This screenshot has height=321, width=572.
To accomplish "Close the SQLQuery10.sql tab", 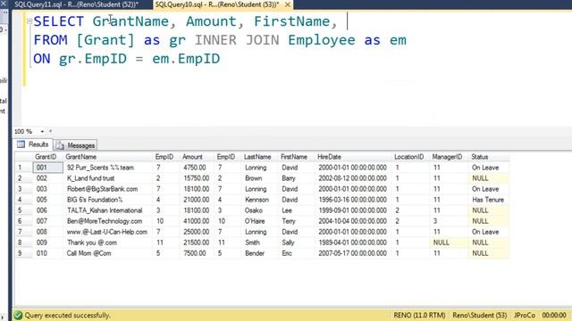I will [288, 4].
